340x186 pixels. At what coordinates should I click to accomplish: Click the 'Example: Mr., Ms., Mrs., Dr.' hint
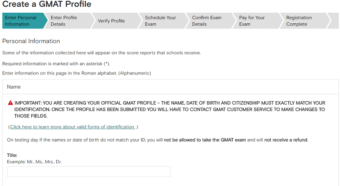[34, 162]
